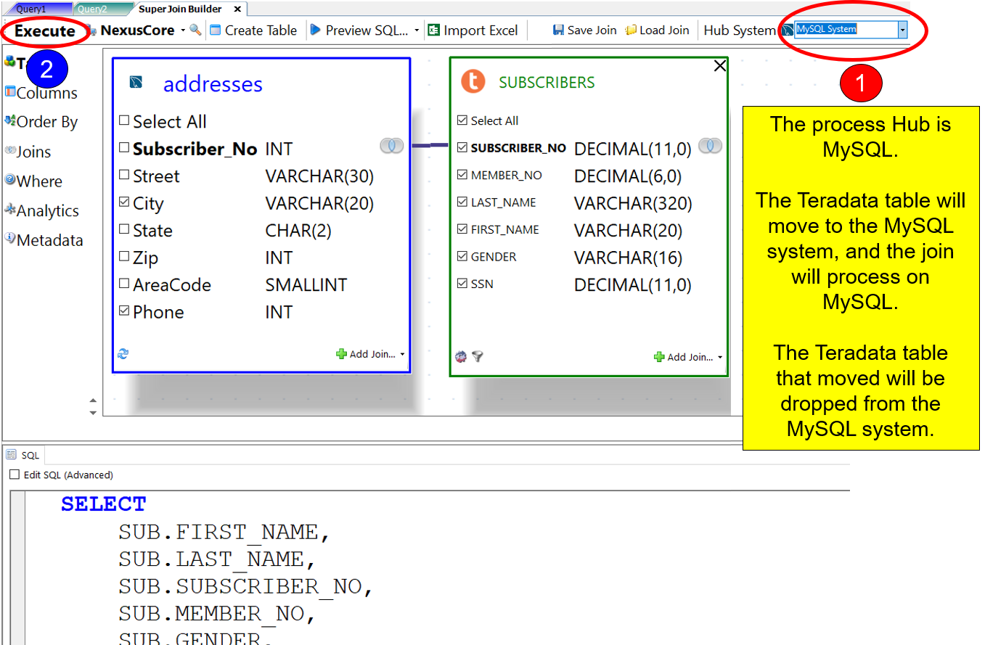Uncheck the City column checkbox
Image resolution: width=985 pixels, height=645 pixels.
tap(124, 203)
